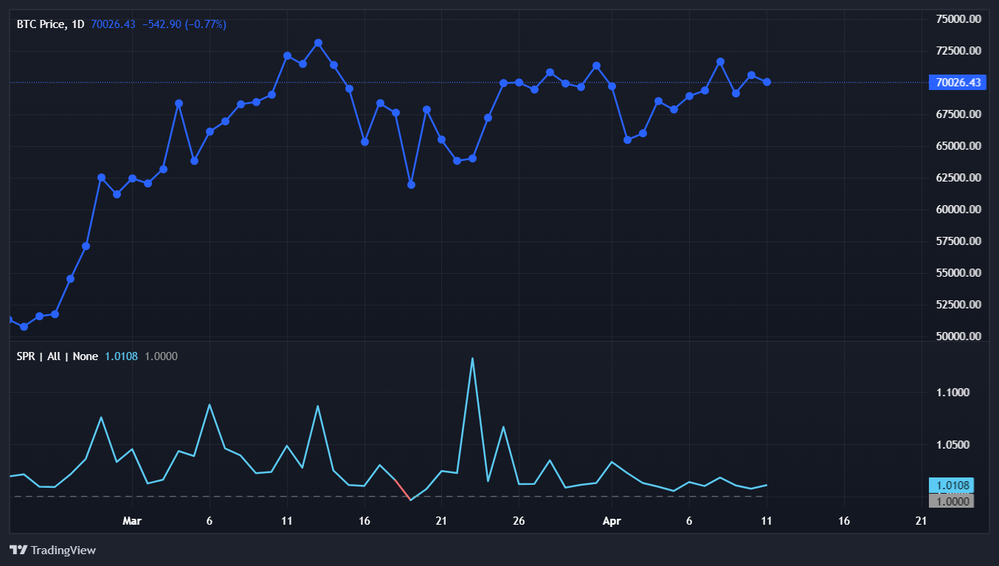Click the TradingView logo icon
The width and height of the screenshot is (999, 566).
18,550
